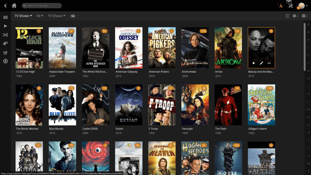Toggle the sidebar hamburger menu
Image resolution: width=311 pixels, height=175 pixels.
(5, 17)
